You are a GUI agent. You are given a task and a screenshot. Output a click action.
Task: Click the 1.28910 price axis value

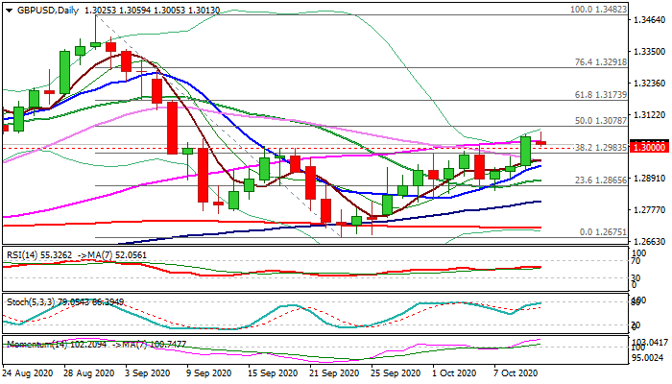(649, 179)
